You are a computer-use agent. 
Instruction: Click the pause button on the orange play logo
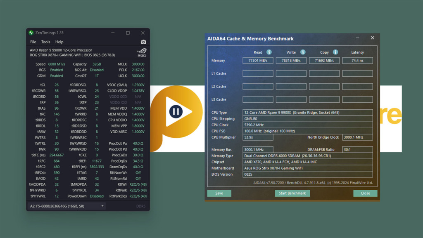(x=176, y=111)
